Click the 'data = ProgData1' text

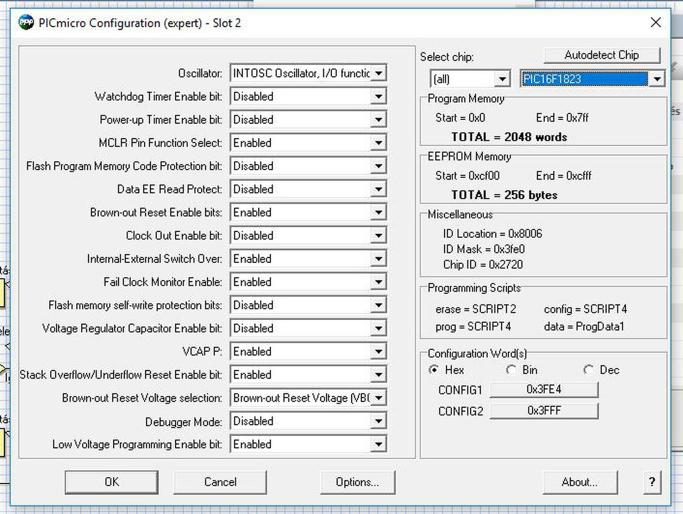584,326
